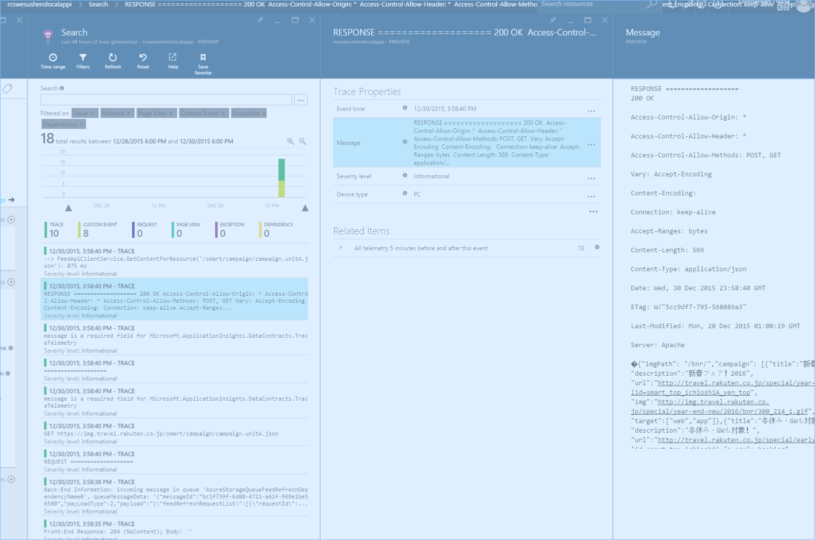The image size is (815, 540).
Task: Reset the search settings
Action: click(143, 61)
